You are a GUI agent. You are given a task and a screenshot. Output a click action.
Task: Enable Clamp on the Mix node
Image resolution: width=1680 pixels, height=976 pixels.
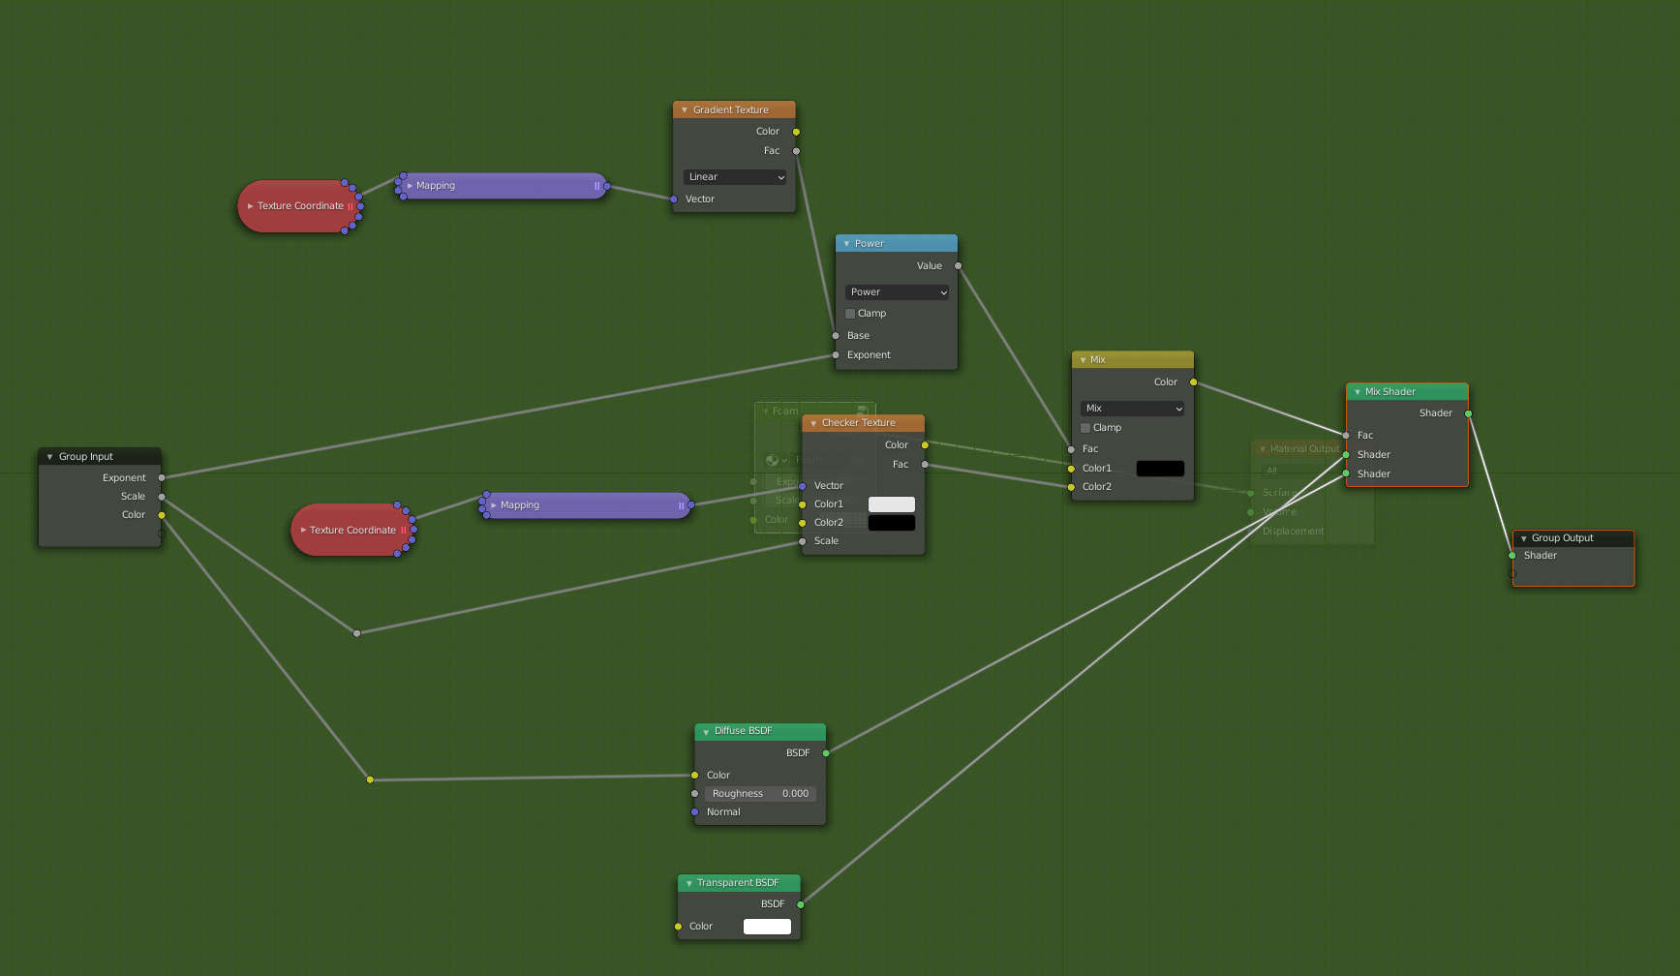[1085, 428]
